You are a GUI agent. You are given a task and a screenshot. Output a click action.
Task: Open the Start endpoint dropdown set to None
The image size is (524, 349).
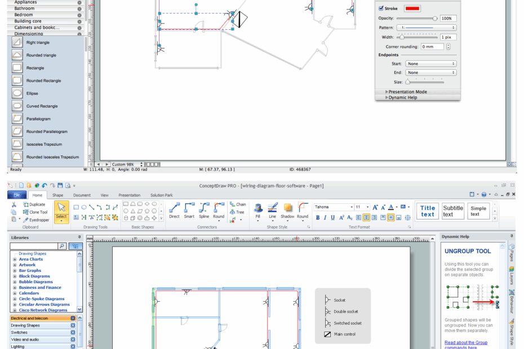coord(430,64)
